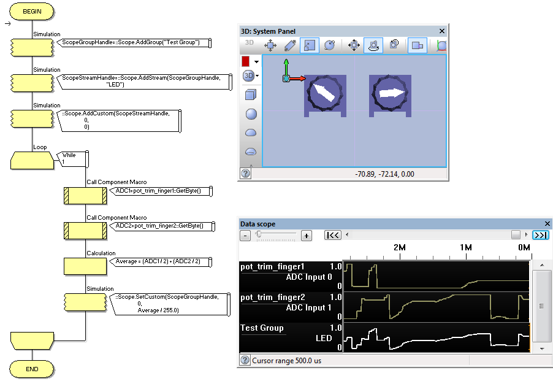
Task: Click the horizontal scrollbar thumb in Data scope
Action: [516, 234]
